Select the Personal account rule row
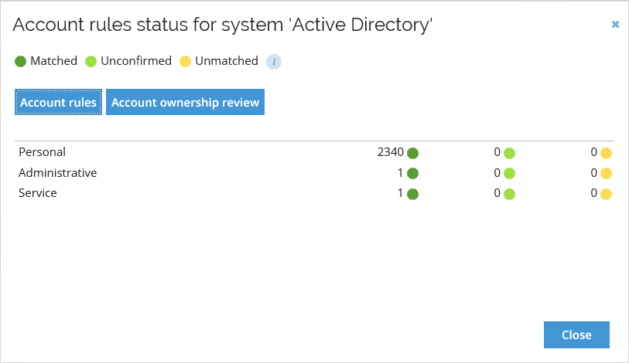The width and height of the screenshot is (629, 363). 314,152
